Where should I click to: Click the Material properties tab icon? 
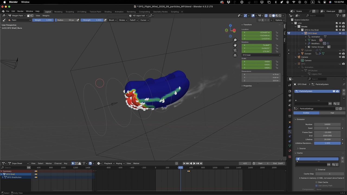pyautogui.click(x=290, y=151)
